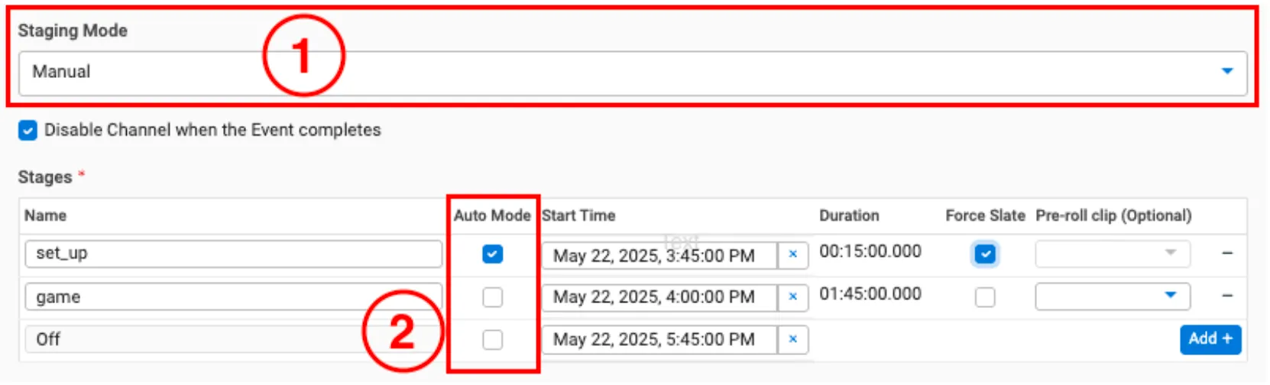Open Pre-roll clip dropdown for game stage
The height and width of the screenshot is (385, 1270).
point(1113,296)
